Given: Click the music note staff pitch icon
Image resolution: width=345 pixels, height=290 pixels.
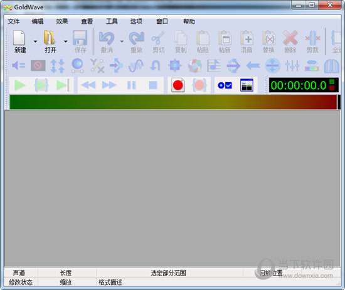Looking at the screenshot, I should (214, 66).
